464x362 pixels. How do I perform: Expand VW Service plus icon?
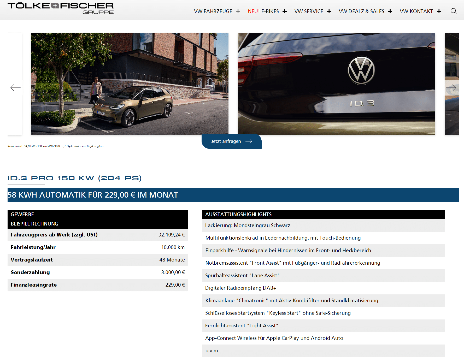tap(329, 11)
